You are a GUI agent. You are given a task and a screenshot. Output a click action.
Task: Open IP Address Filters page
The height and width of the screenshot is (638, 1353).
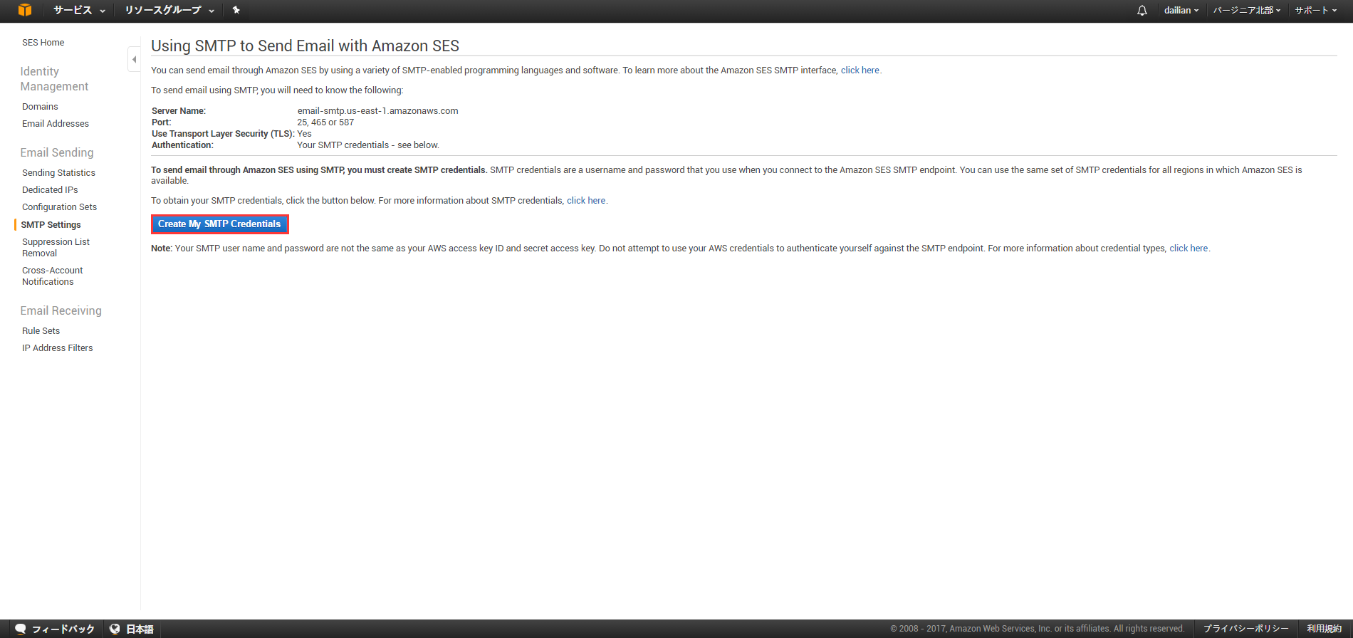[x=57, y=348]
